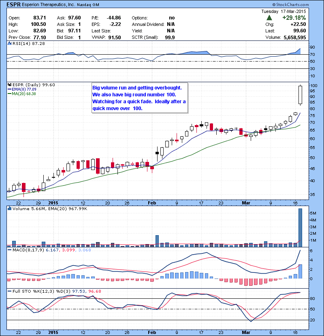Click the Bid Size label

point(65,38)
